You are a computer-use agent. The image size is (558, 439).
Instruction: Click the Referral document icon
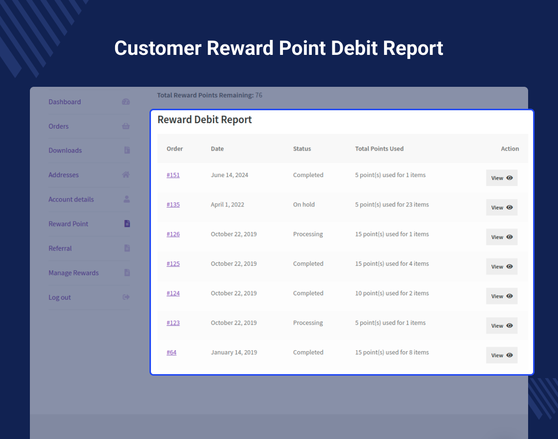pyautogui.click(x=127, y=248)
